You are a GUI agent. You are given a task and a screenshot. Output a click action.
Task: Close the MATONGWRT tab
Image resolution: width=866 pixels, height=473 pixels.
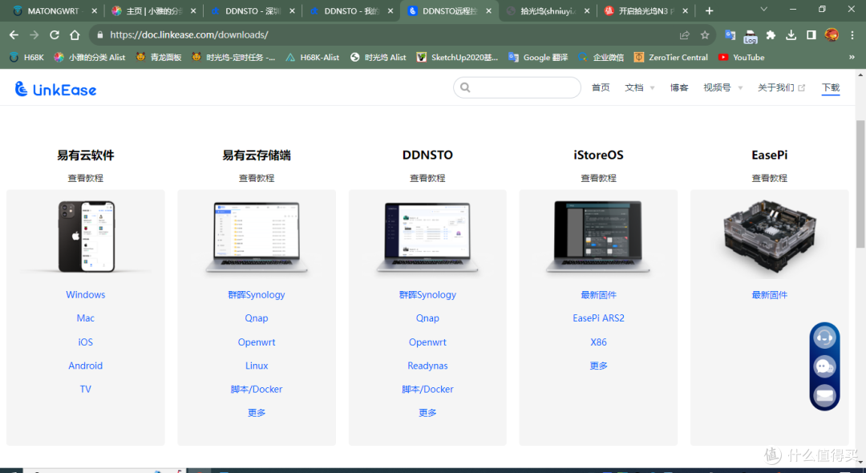point(94,10)
